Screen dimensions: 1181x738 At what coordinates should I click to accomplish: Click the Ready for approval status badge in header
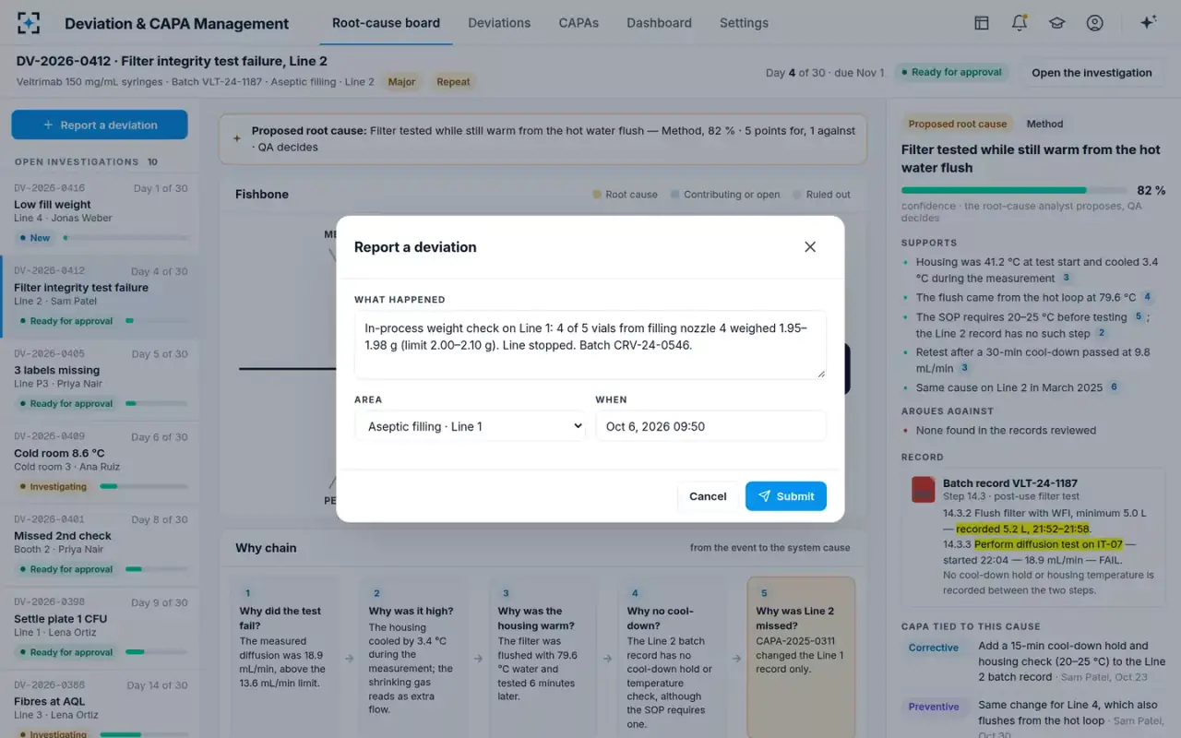tap(952, 73)
